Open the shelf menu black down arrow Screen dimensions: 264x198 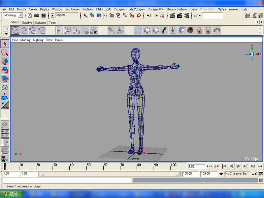pyautogui.click(x=6, y=34)
